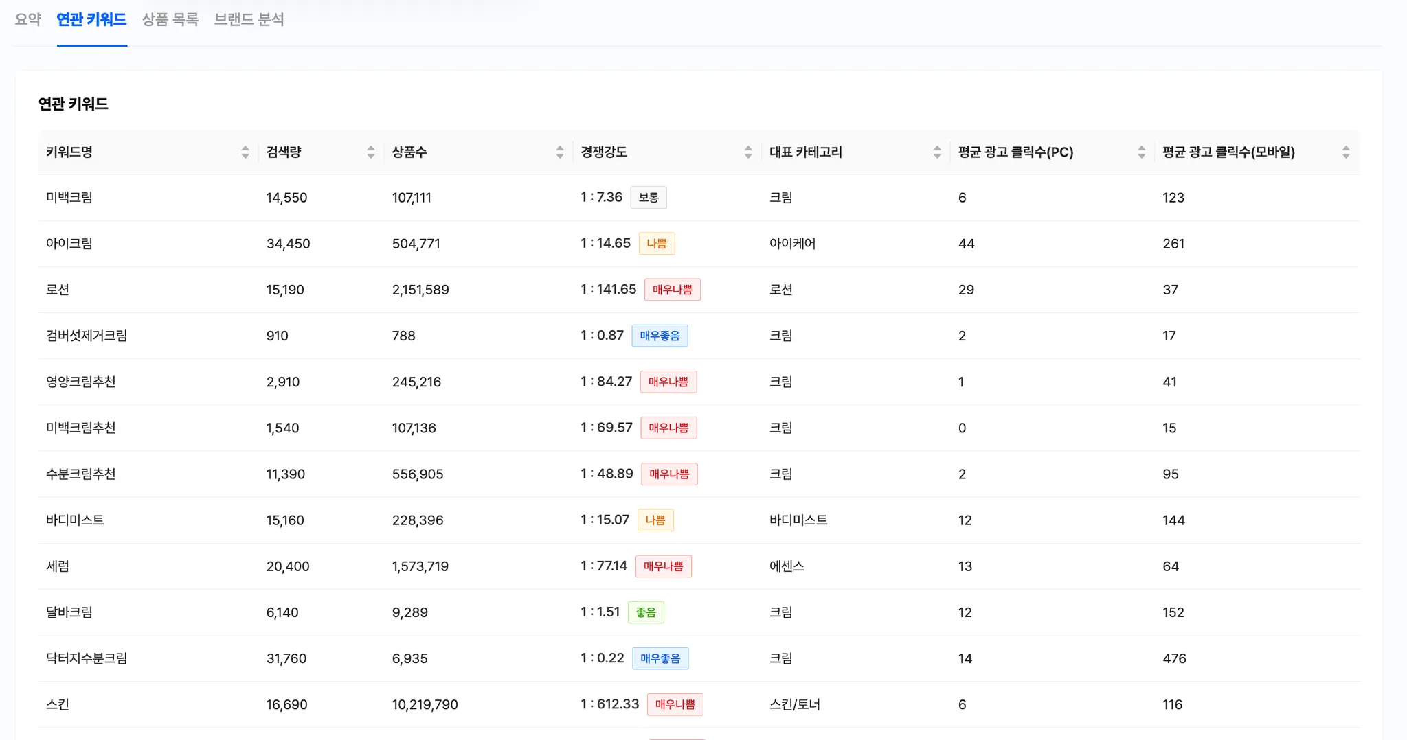This screenshot has width=1407, height=740.
Task: Select the 스킨/토너 category cell
Action: (795, 704)
